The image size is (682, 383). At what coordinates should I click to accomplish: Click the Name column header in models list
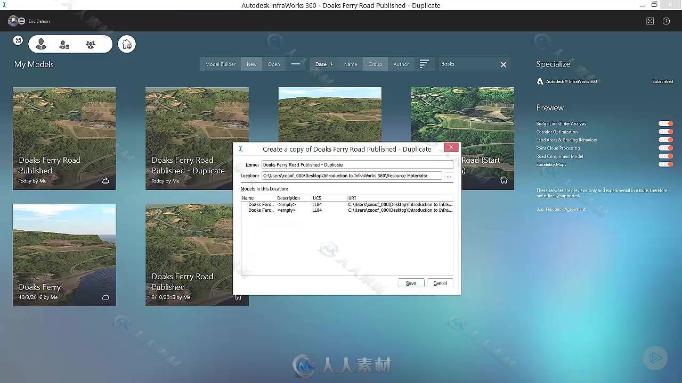[x=258, y=198]
